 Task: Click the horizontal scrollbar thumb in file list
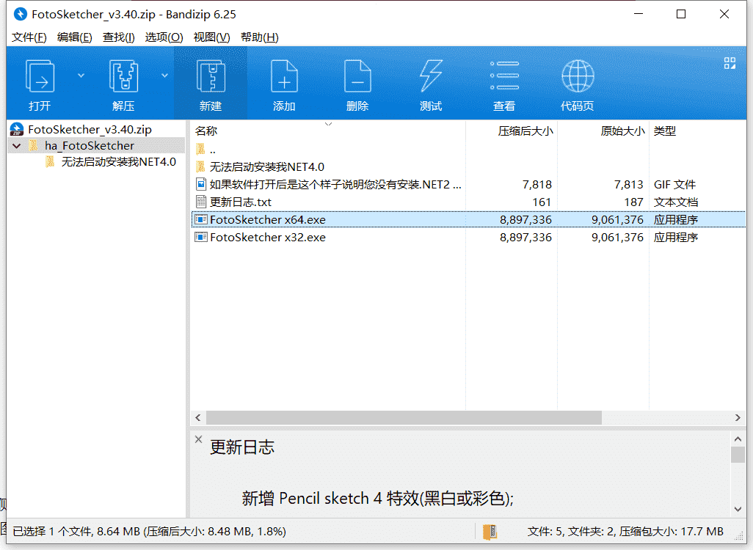(x=404, y=418)
